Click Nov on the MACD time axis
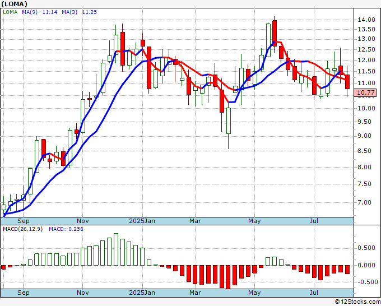The width and height of the screenshot is (381, 306). [82, 293]
